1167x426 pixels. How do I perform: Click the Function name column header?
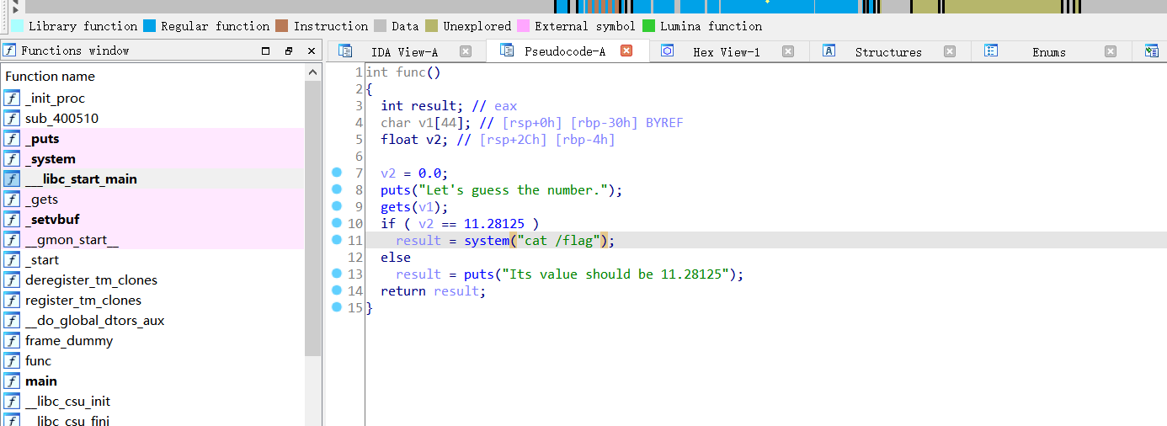tap(152, 76)
